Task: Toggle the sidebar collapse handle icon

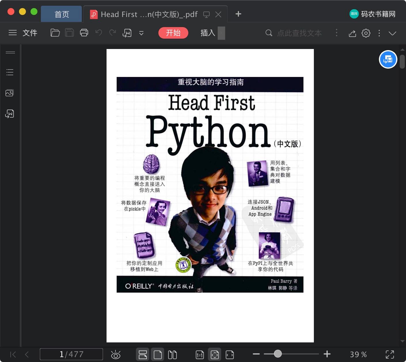Action: [10, 52]
